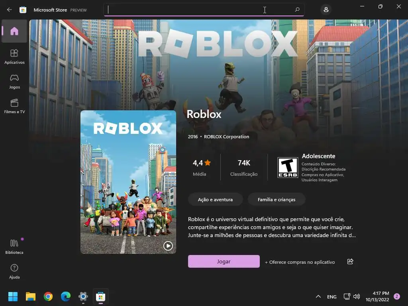408x306 pixels.
Task: Select the Família e crianças category tag
Action: click(277, 200)
